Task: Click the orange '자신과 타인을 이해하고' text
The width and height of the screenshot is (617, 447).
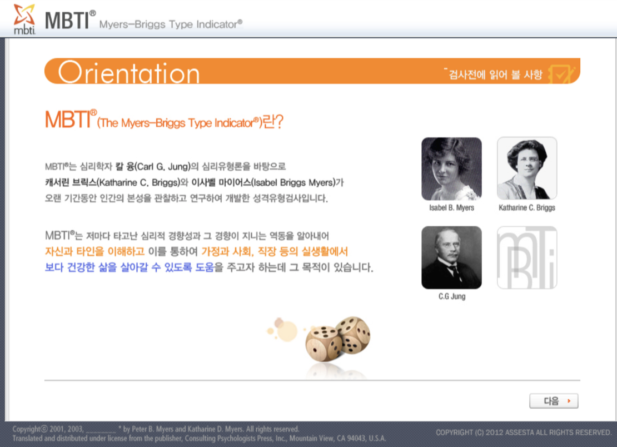Action: pyautogui.click(x=95, y=251)
